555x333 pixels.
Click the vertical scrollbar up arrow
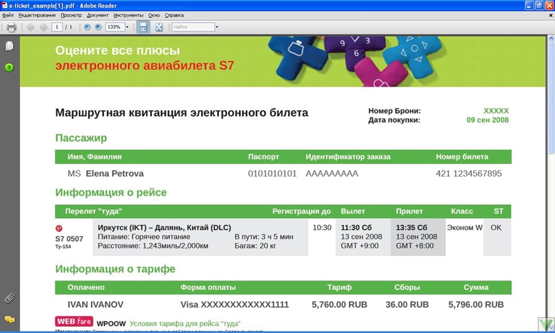pyautogui.click(x=551, y=38)
